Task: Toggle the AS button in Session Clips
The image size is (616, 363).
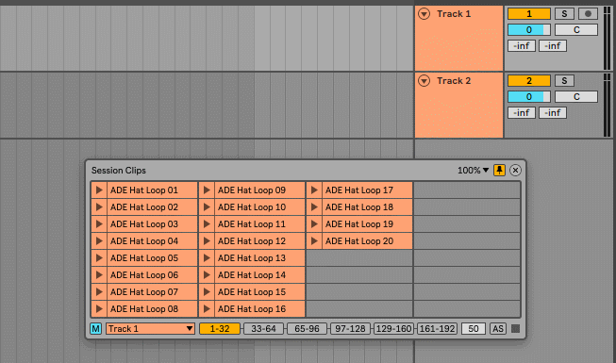Action: pyautogui.click(x=498, y=328)
